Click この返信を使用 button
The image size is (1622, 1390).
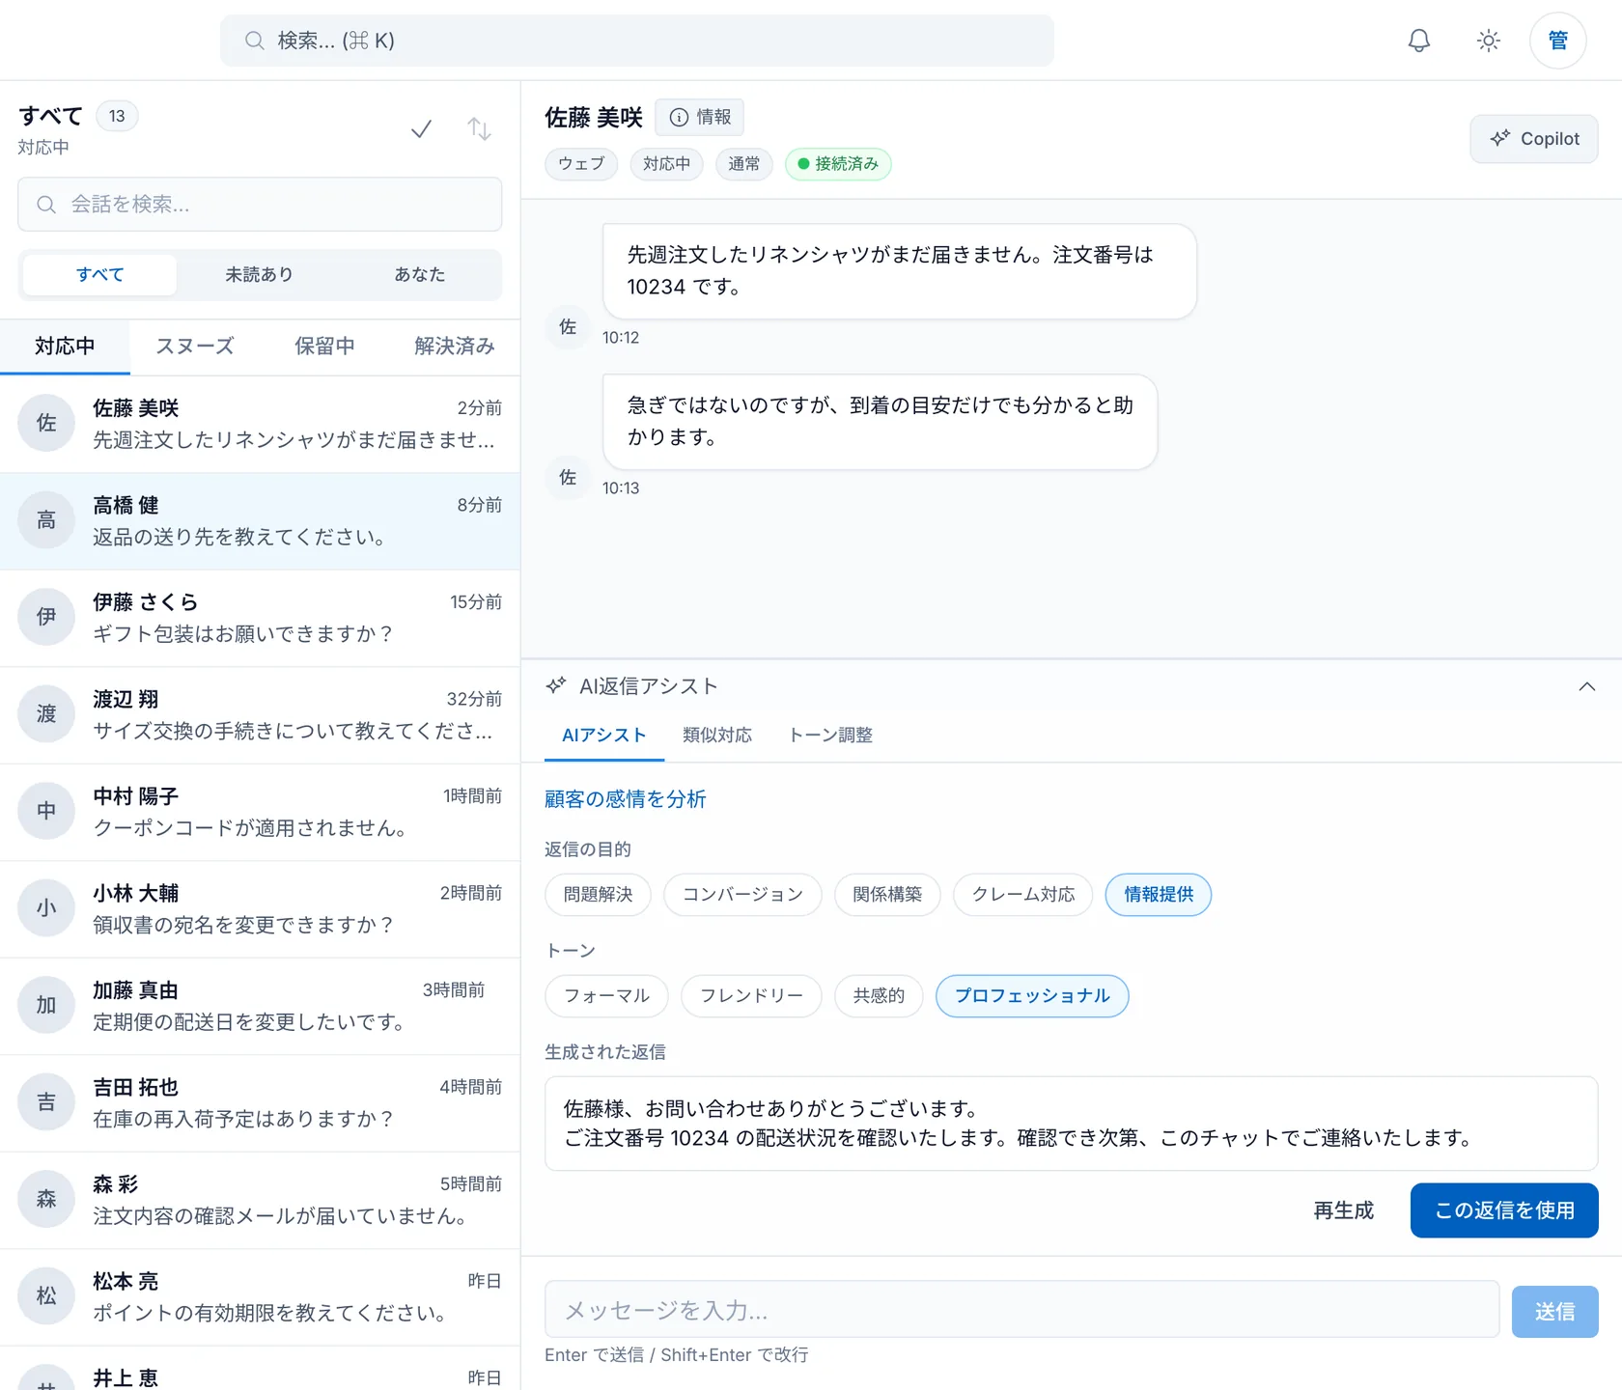point(1504,1210)
